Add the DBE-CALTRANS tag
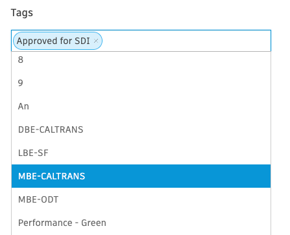This screenshot has width=290, height=235. tap(141, 129)
